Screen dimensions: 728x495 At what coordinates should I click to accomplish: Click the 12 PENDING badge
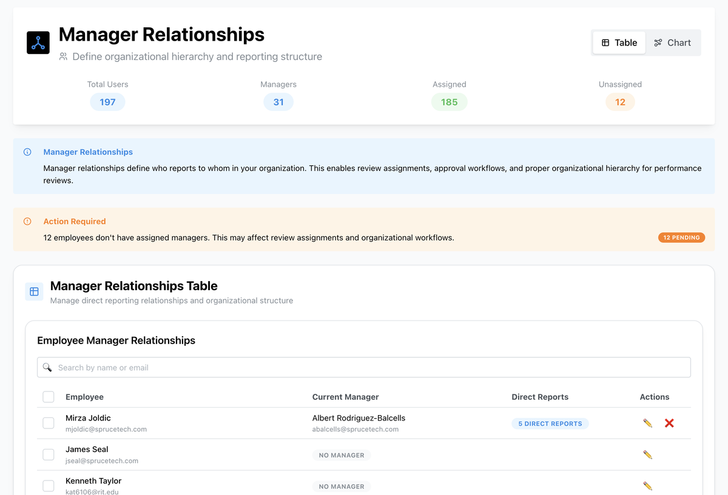point(681,238)
